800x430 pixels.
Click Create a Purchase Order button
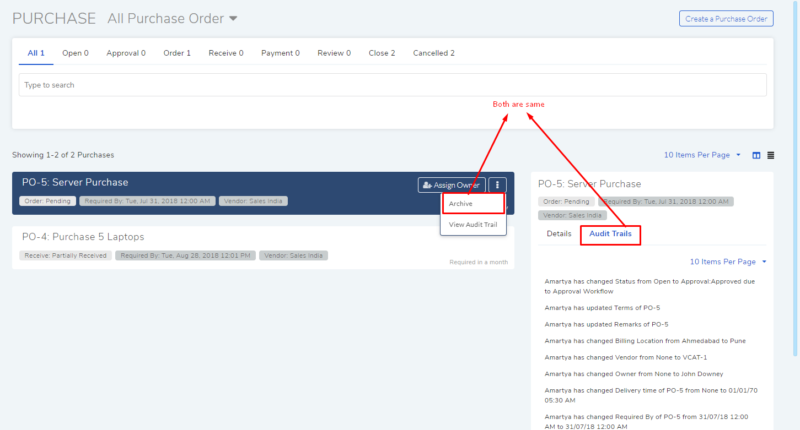tap(726, 19)
